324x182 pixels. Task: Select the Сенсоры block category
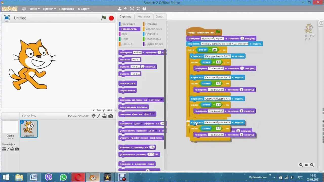[x=151, y=34]
